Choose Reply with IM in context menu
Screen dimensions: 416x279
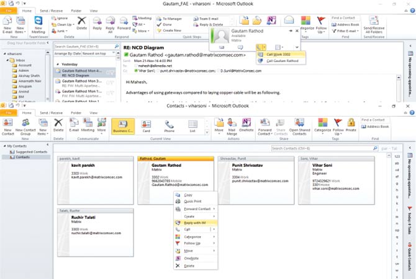click(196, 223)
